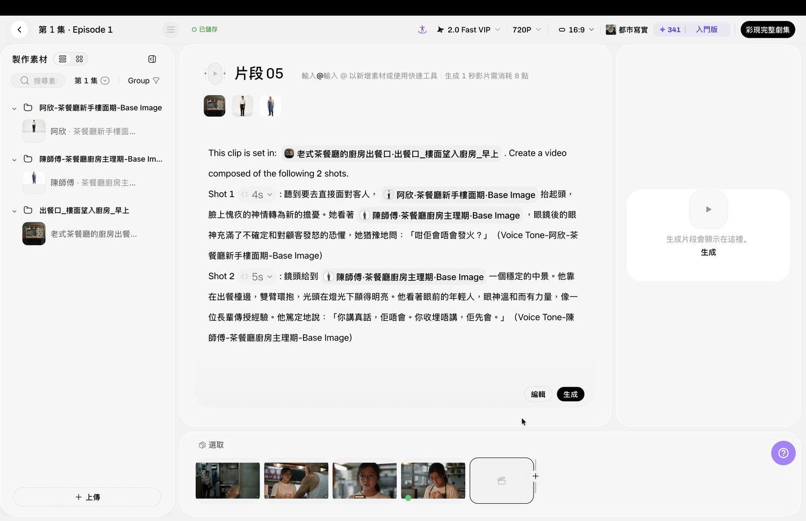Select the 陳師傅 character asset item

coord(81,183)
